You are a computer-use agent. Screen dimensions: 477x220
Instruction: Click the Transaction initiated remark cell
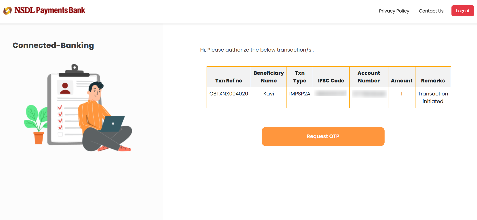[x=433, y=97]
